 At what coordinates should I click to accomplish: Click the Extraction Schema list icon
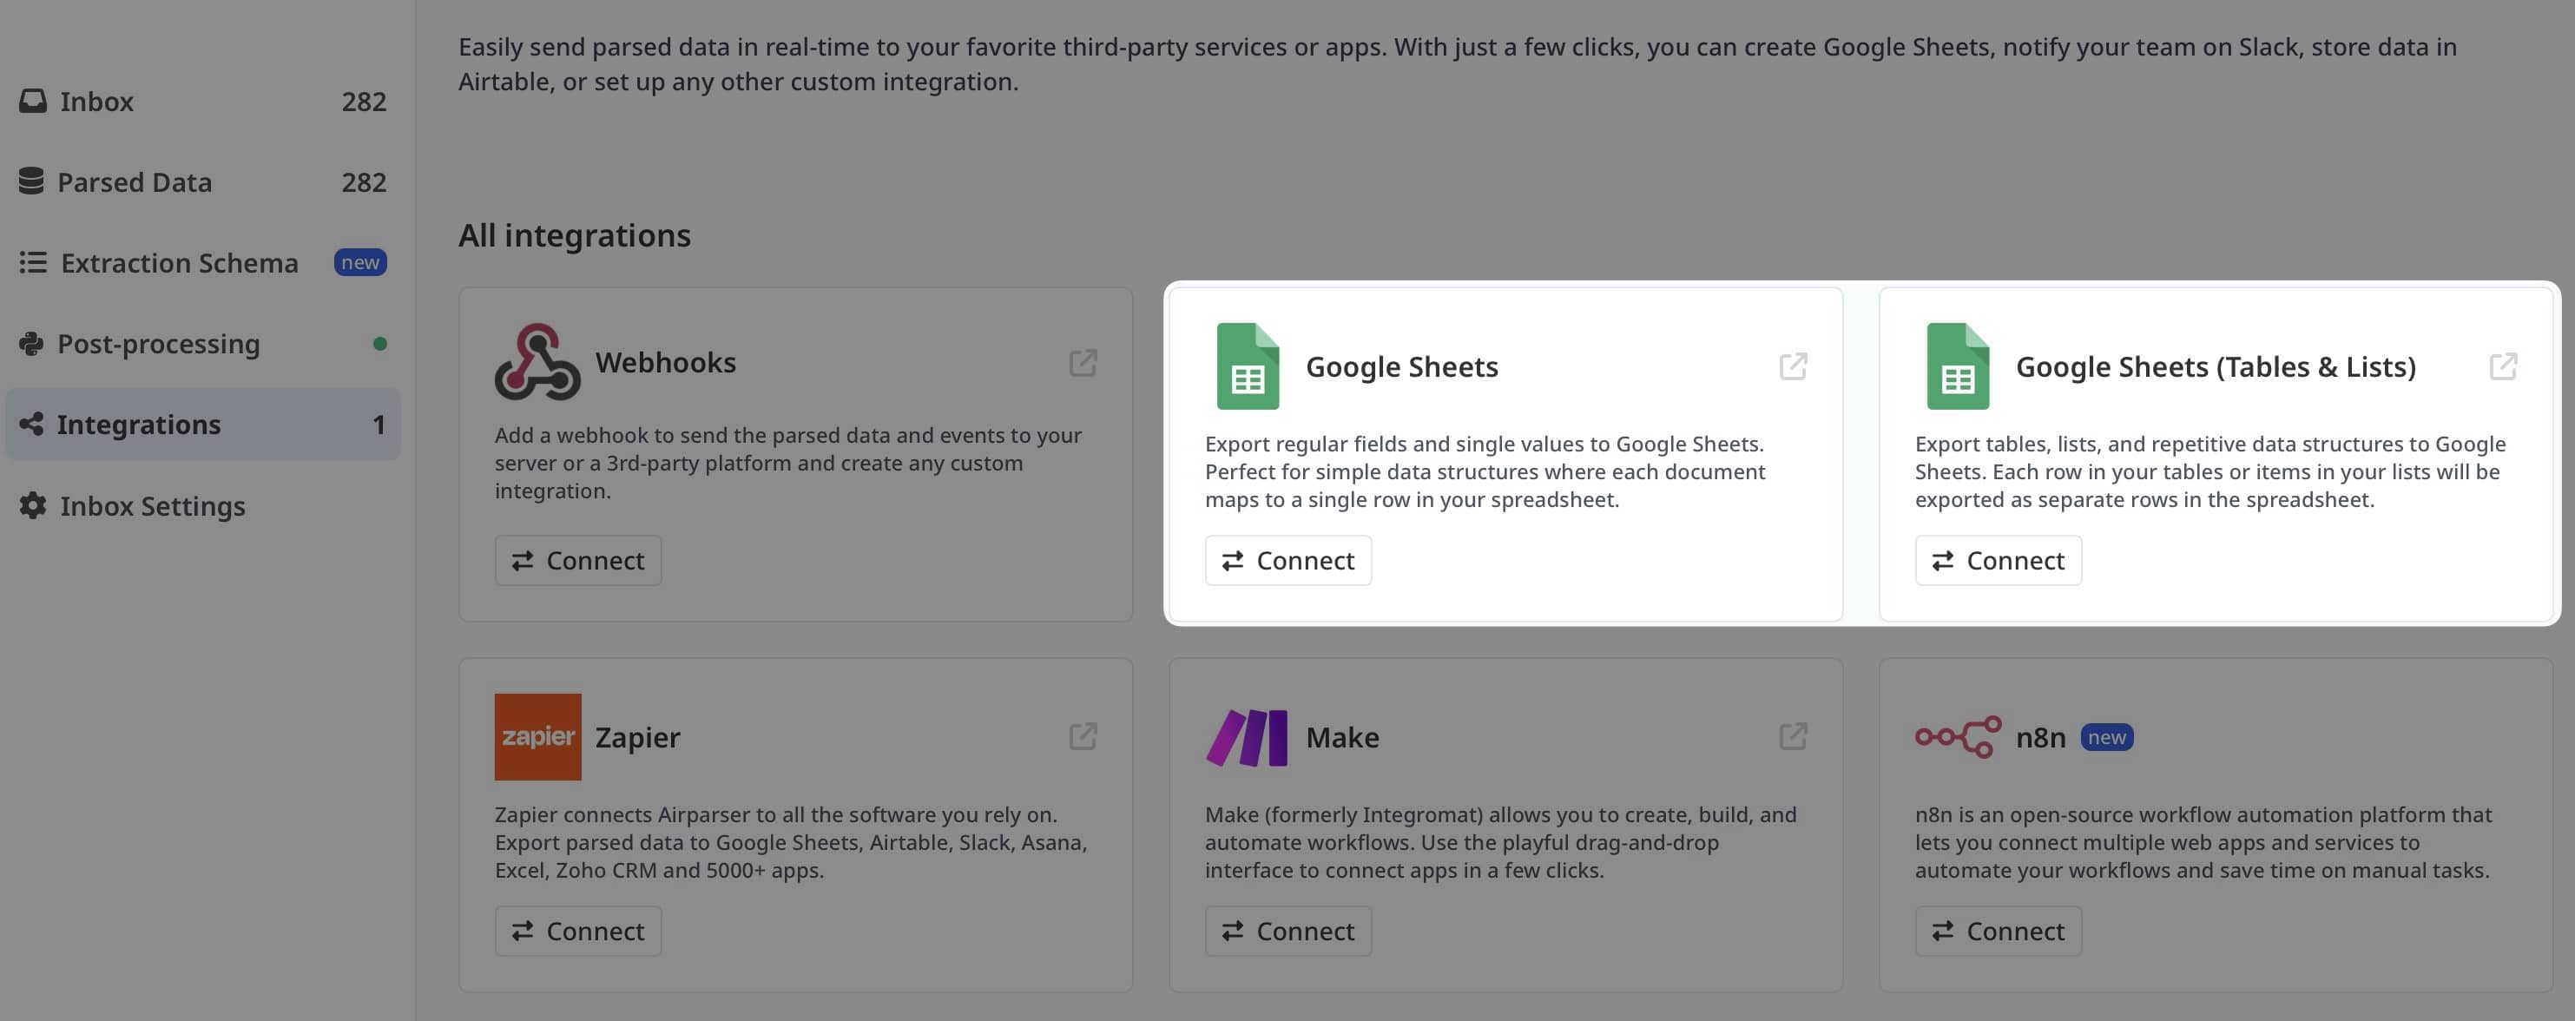pos(32,262)
